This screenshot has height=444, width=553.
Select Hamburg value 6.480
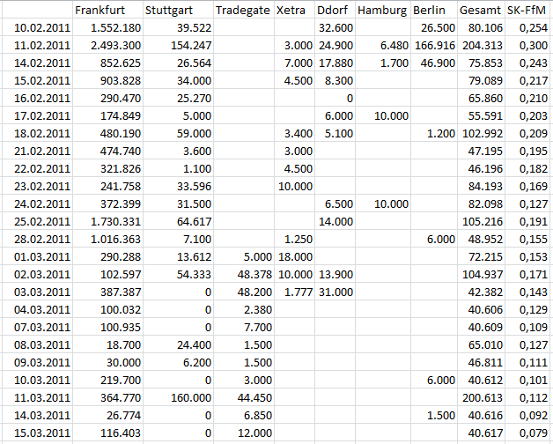click(383, 45)
